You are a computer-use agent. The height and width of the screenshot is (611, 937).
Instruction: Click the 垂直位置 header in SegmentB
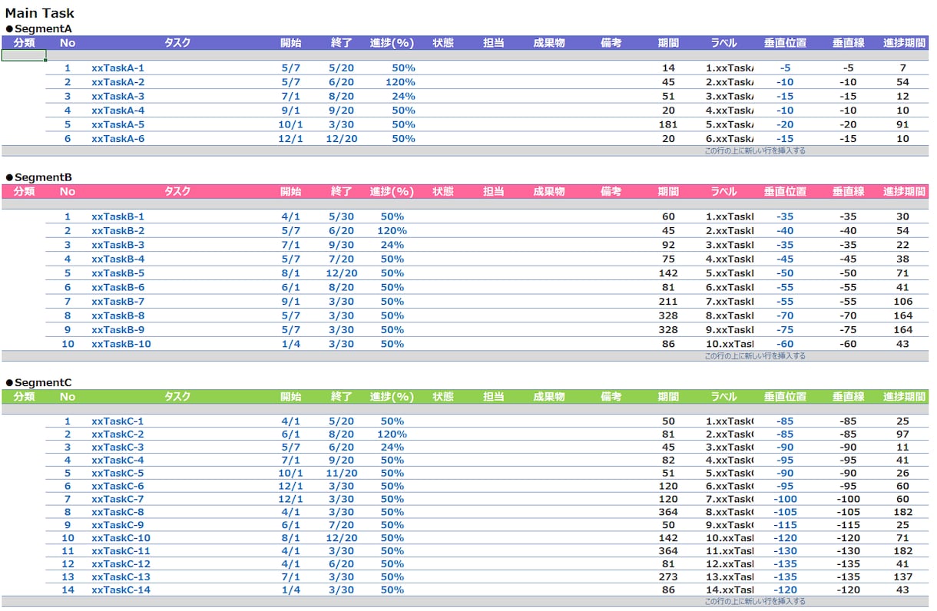pyautogui.click(x=785, y=192)
